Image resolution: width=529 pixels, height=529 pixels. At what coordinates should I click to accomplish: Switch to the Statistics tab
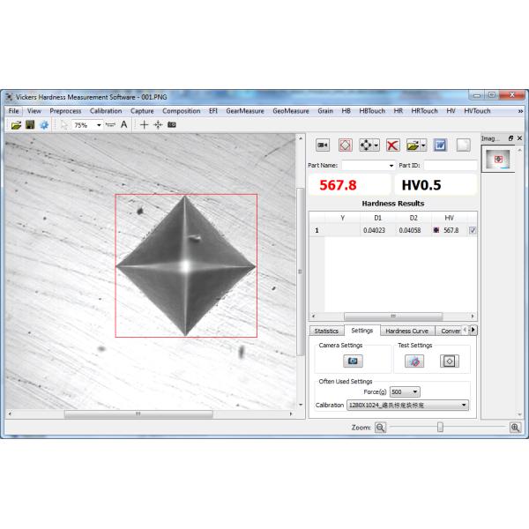click(x=325, y=331)
